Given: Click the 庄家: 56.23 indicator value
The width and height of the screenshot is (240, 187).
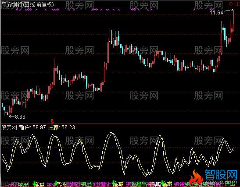Looking at the screenshot, I should point(61,127).
